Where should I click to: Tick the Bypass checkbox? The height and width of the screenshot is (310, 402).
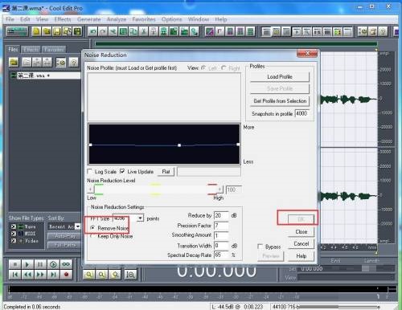point(260,247)
